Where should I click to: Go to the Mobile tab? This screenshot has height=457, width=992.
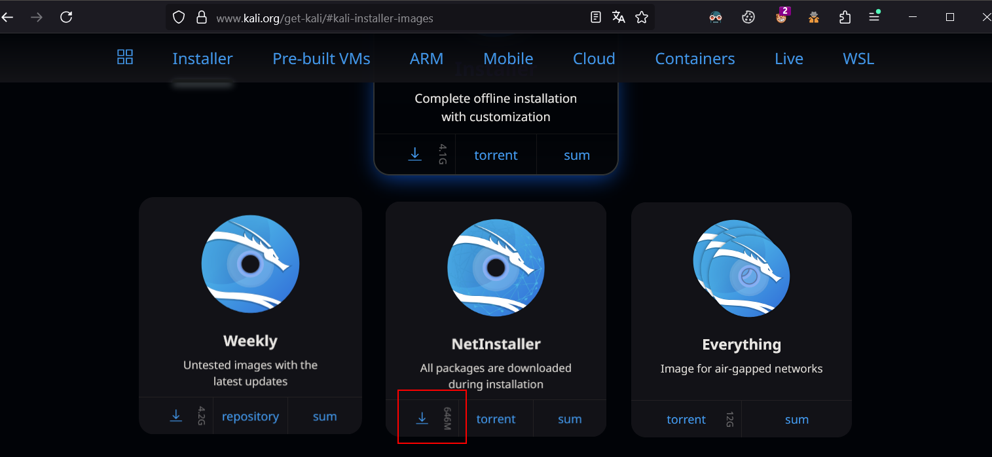pyautogui.click(x=508, y=58)
